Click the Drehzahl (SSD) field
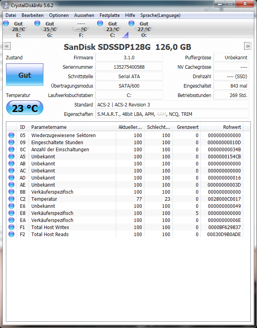Viewport: 257px width, 328px height. pos(231,76)
